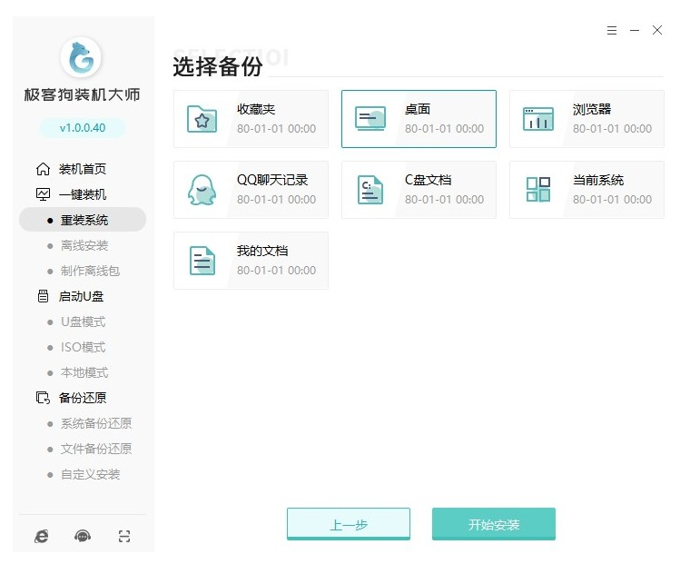Click the 收藏夹 star folder icon
This screenshot has width=690, height=564.
pyautogui.click(x=202, y=119)
